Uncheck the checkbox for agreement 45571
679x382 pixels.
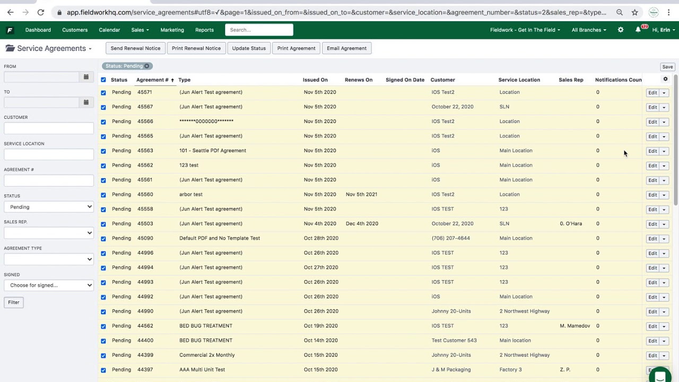click(x=103, y=92)
